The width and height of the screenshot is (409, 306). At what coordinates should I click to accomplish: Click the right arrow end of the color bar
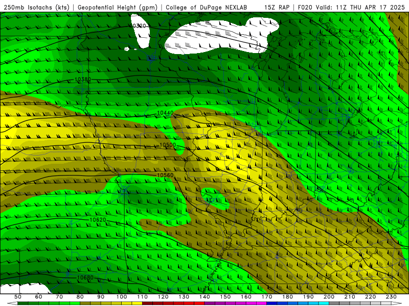pos(397,303)
